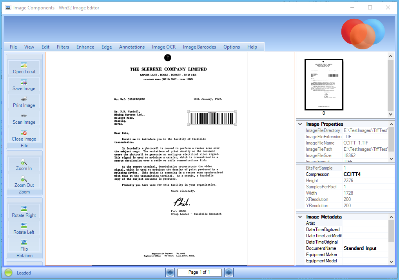Go to previous page arrow
Image resolution: width=399 pixels, height=280 pixels.
pyautogui.click(x=170, y=273)
